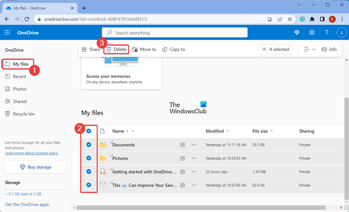Screen dimensions: 349x212
Task: Open a new browser tab
Action: [x=84, y=8]
